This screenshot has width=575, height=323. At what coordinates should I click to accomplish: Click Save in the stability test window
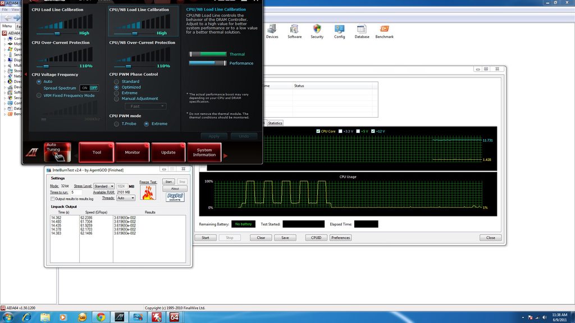285,238
